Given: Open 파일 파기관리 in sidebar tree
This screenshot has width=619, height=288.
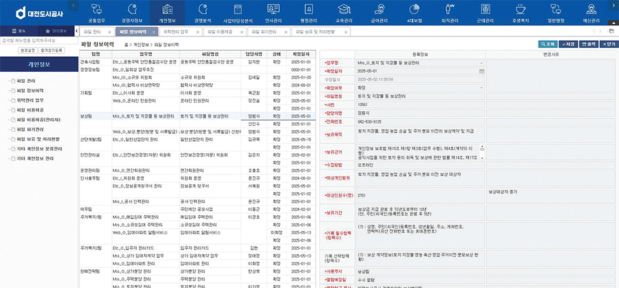Looking at the screenshot, I should [30, 129].
